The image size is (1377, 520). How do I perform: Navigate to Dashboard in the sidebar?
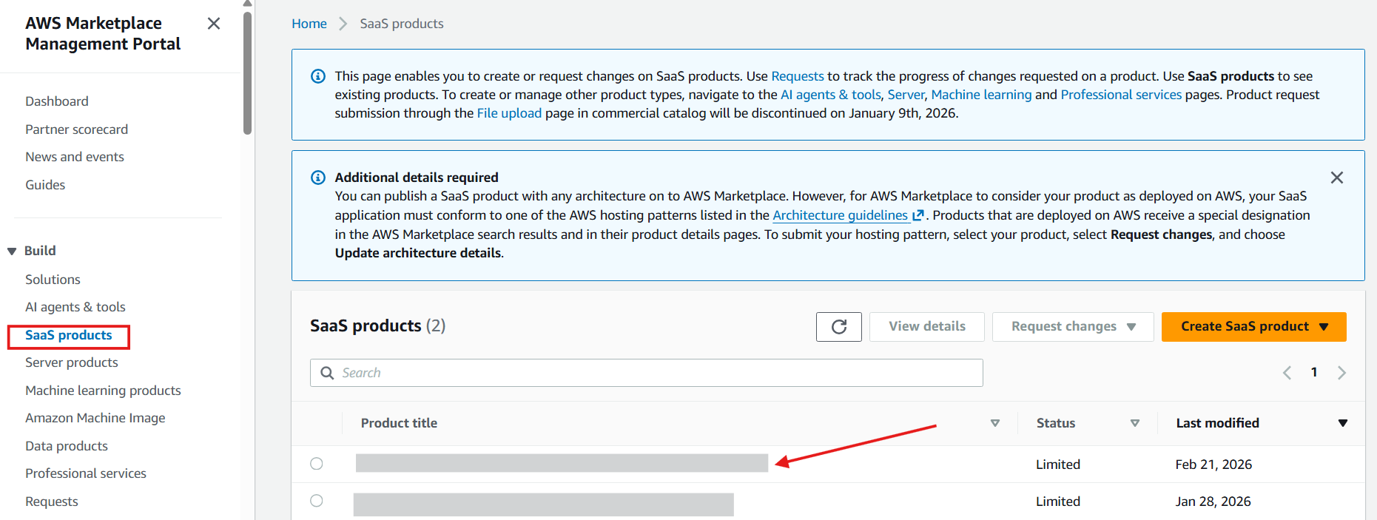(57, 101)
